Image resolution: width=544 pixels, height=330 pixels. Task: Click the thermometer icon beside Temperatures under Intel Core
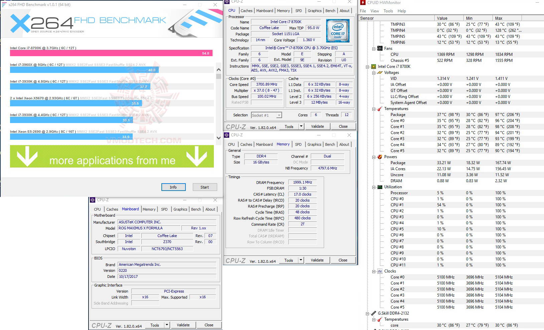pos(380,109)
